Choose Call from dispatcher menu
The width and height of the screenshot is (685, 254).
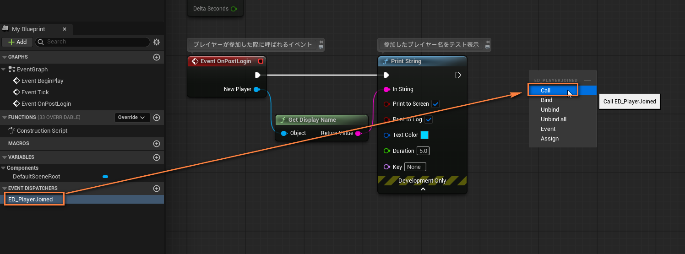(563, 90)
